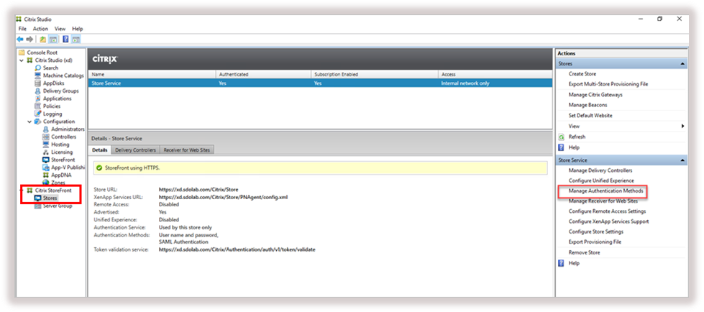Open Manage Authentication Methods

605,191
